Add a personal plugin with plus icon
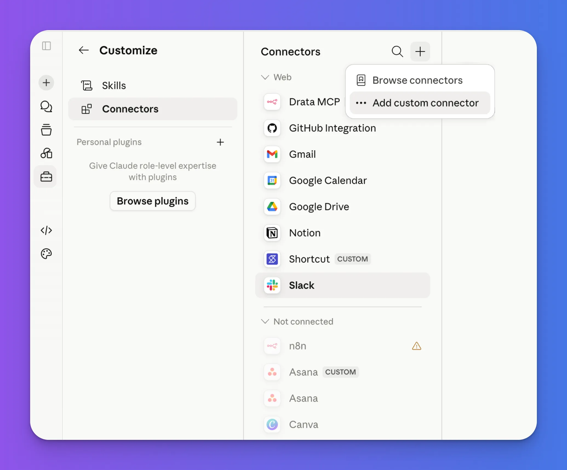This screenshot has width=567, height=470. [x=220, y=142]
